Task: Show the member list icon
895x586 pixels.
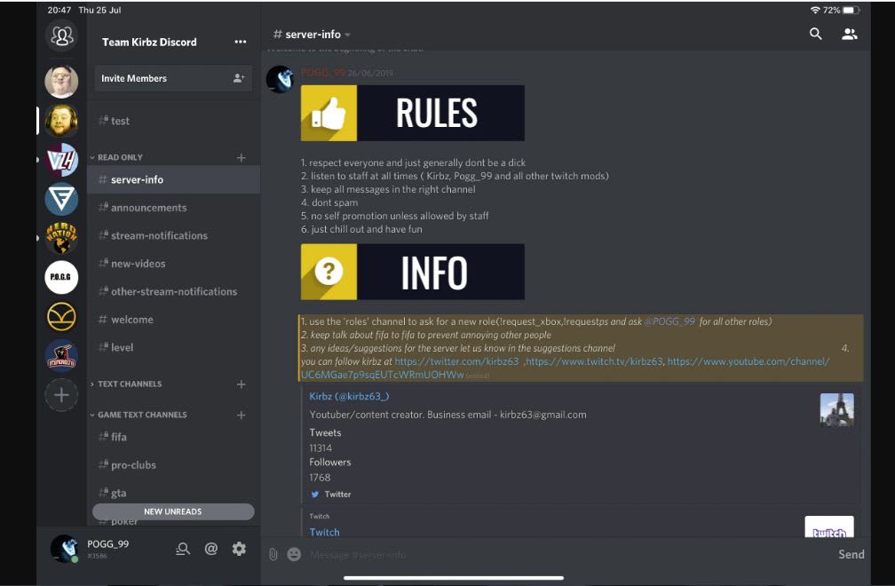Action: (850, 35)
